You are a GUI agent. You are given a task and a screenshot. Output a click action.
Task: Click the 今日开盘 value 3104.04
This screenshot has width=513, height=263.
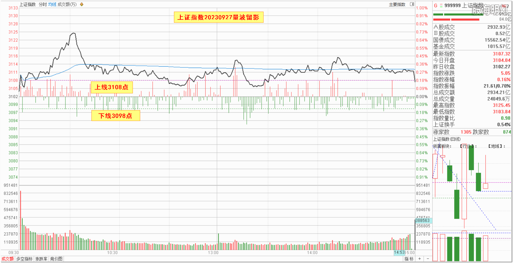501,60
